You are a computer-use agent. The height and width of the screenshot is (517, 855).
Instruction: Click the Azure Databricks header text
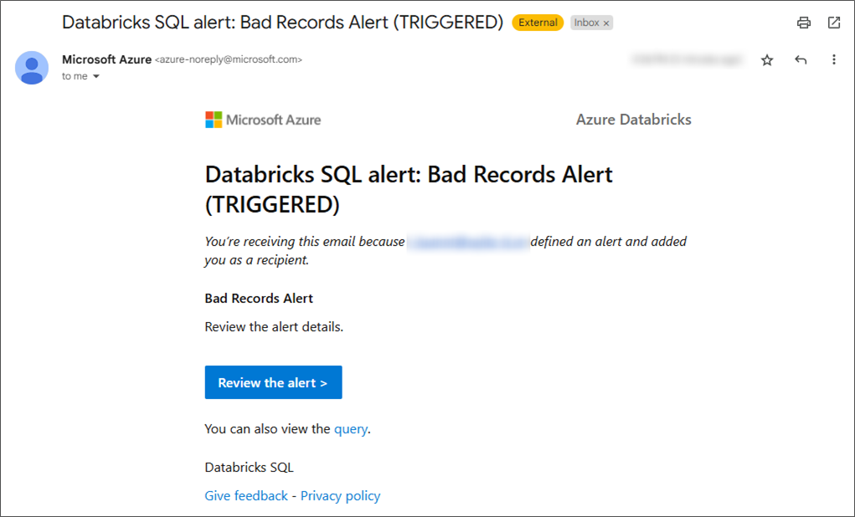tap(633, 120)
